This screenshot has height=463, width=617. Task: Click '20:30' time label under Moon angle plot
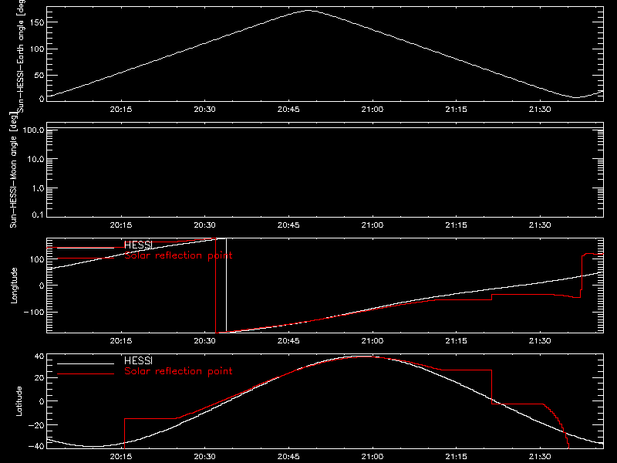[x=204, y=225]
